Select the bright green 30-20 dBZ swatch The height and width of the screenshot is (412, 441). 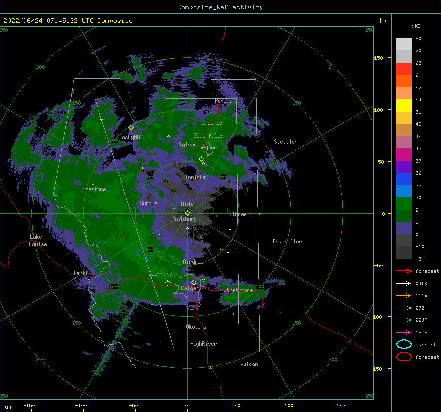(404, 204)
